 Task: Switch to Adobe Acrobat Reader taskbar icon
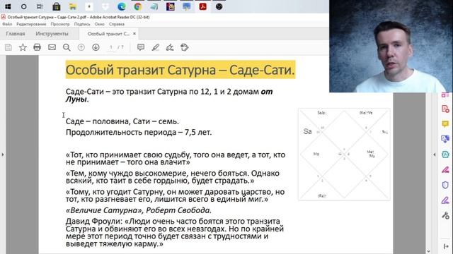click(203, 6)
